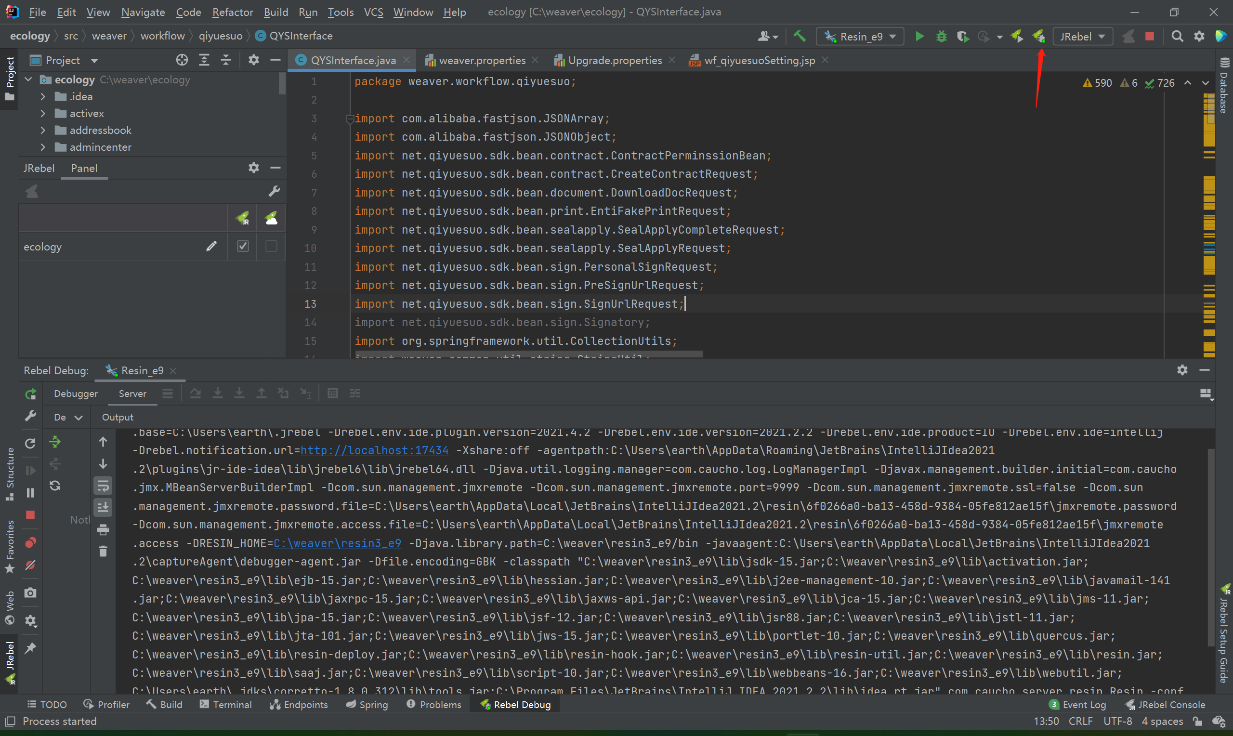Open JRebel dropdown in toolbar

click(1083, 36)
